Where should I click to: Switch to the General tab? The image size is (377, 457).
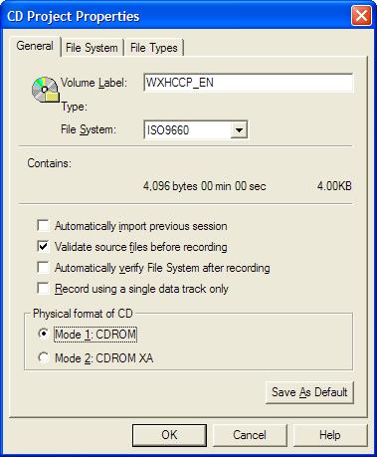(x=35, y=46)
